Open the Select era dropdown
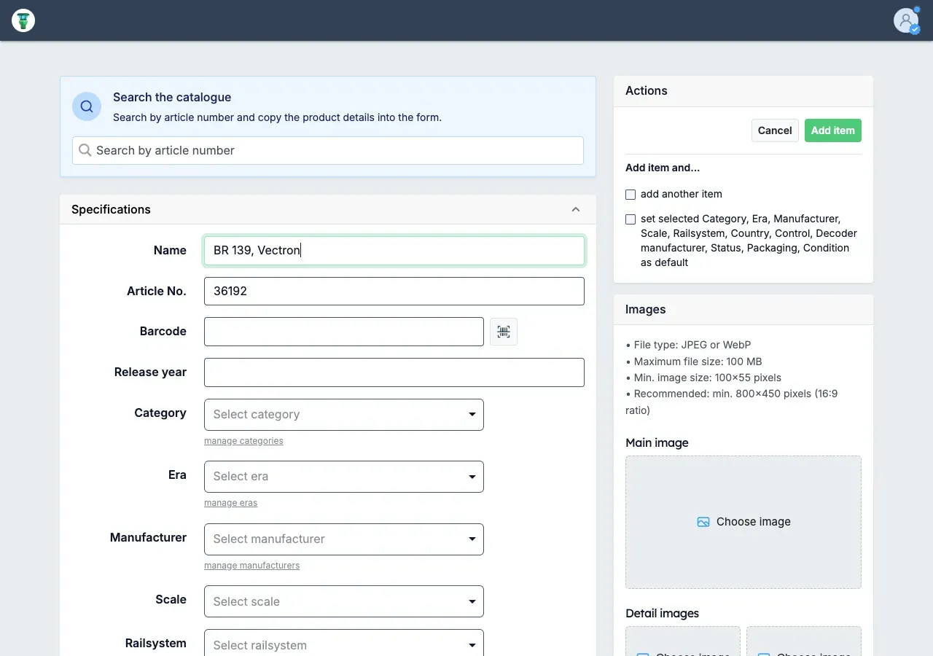The image size is (933, 656). click(344, 477)
